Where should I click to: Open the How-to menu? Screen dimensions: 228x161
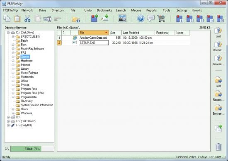coord(197,10)
